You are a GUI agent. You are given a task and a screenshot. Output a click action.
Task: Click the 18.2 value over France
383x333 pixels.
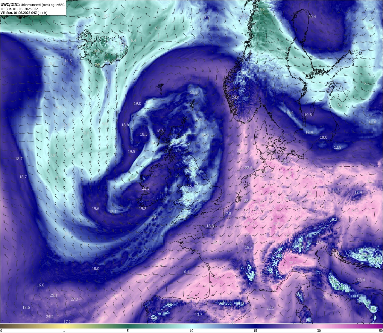pos(249,248)
